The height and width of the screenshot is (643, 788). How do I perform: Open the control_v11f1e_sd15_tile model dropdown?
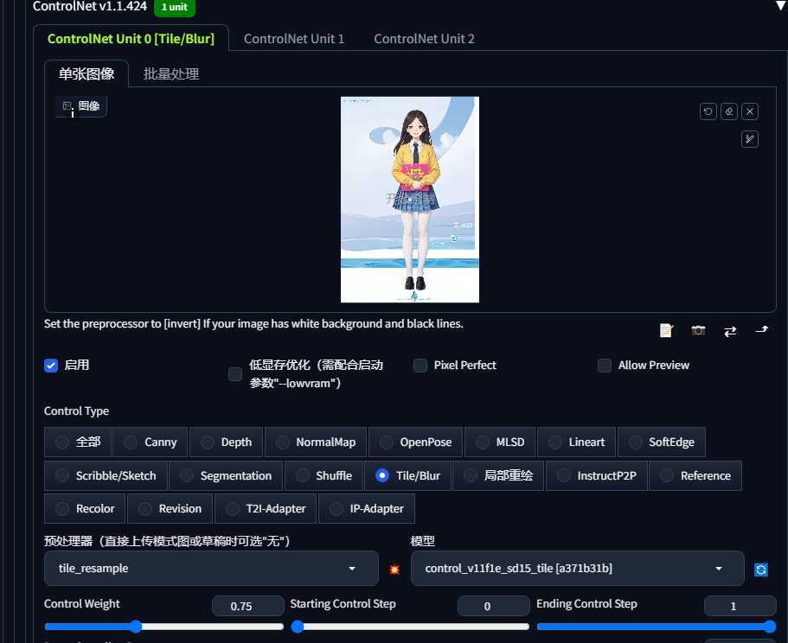click(x=577, y=569)
